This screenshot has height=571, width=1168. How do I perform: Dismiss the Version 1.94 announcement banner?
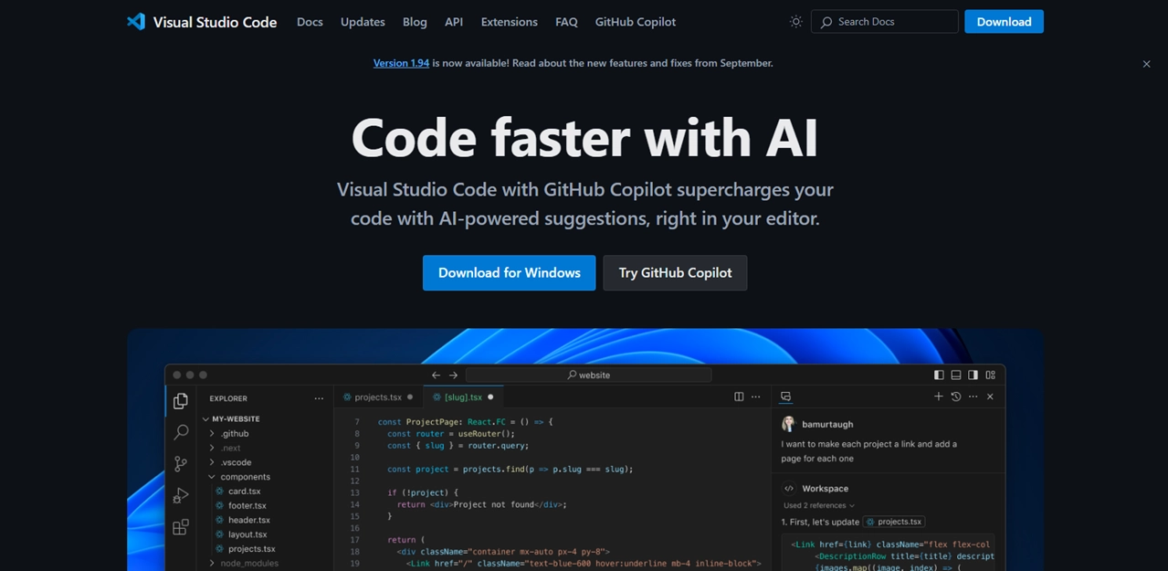coord(1146,64)
